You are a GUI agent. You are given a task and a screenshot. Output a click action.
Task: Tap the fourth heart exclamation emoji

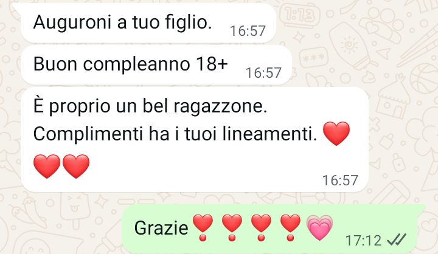290,228
